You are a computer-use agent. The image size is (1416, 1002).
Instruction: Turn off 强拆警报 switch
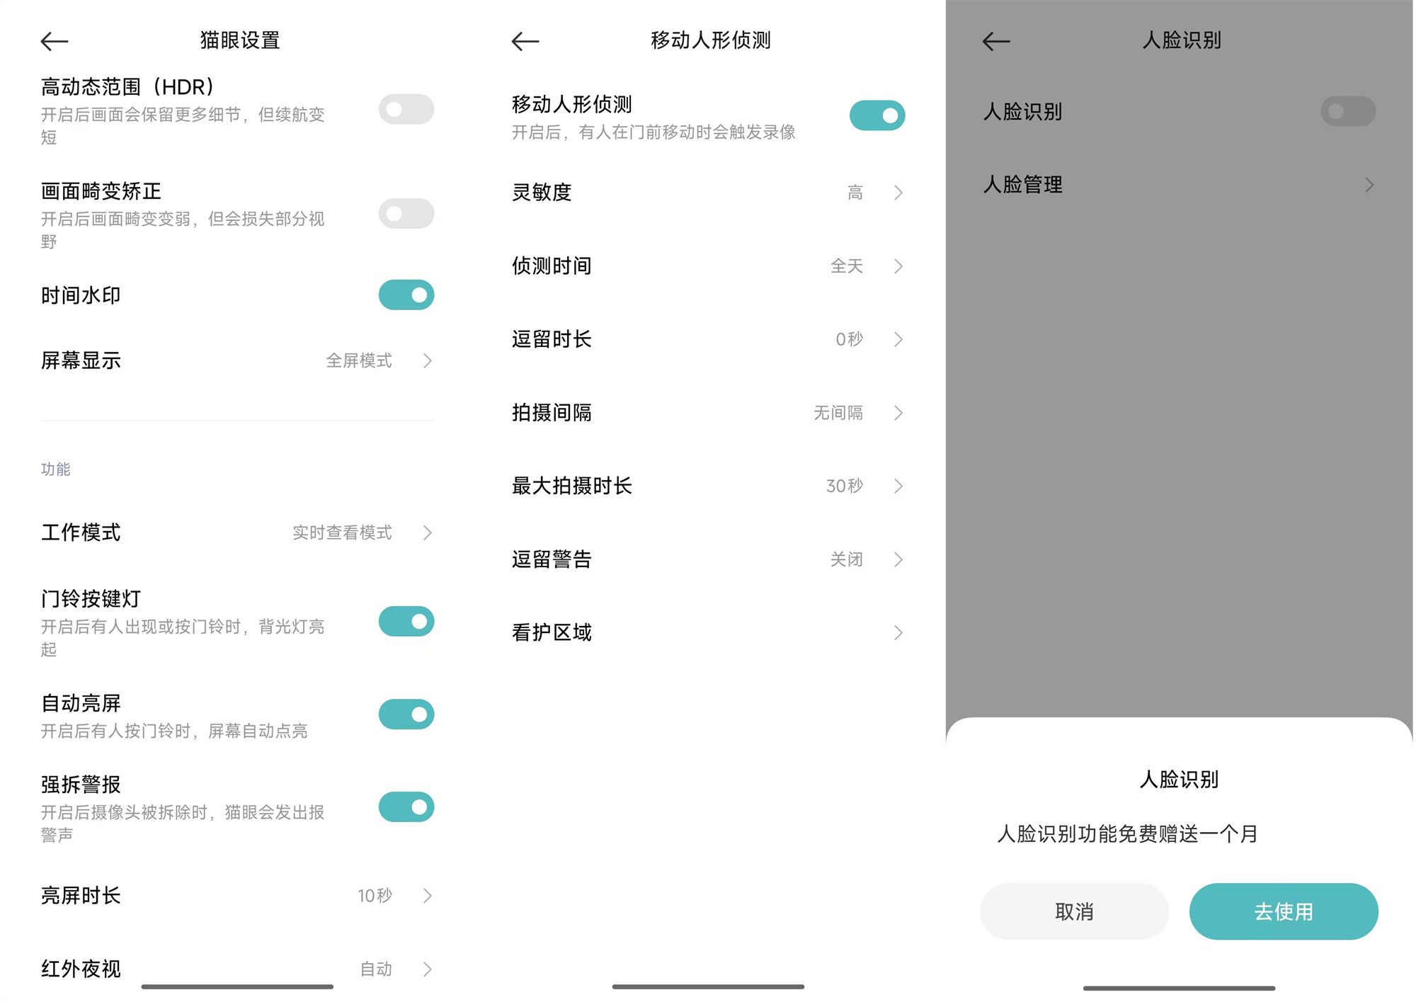pyautogui.click(x=406, y=807)
